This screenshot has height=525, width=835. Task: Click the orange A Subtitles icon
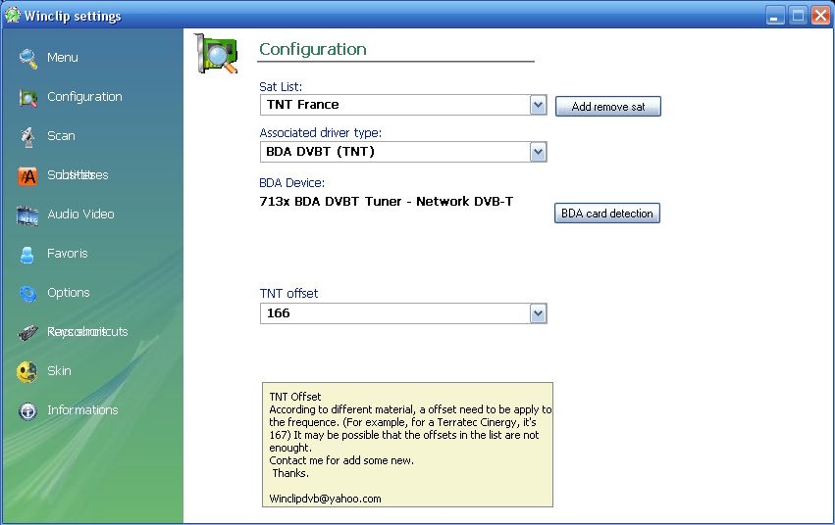[x=27, y=176]
